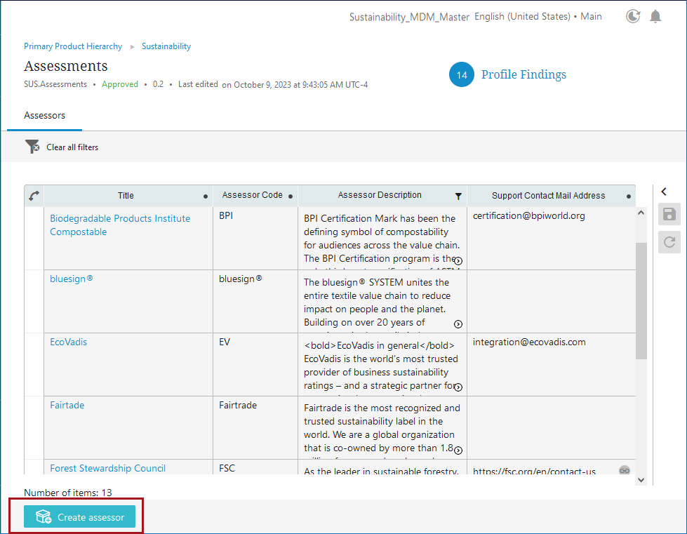Click the arrow icon in table header corner
Screen dimensions: 687x534
point(34,196)
